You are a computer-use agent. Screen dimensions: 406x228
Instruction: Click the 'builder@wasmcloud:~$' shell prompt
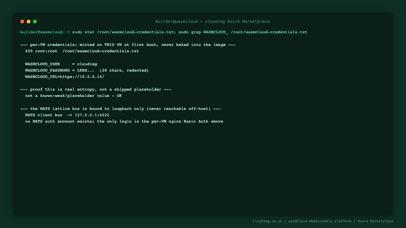click(x=45, y=32)
